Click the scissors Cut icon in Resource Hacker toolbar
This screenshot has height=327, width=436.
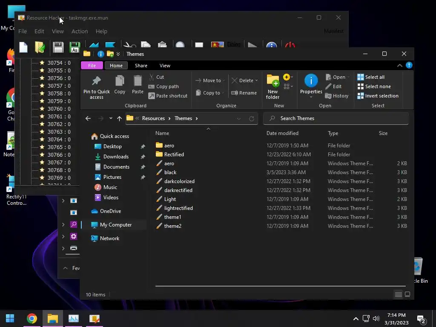pyautogui.click(x=129, y=44)
